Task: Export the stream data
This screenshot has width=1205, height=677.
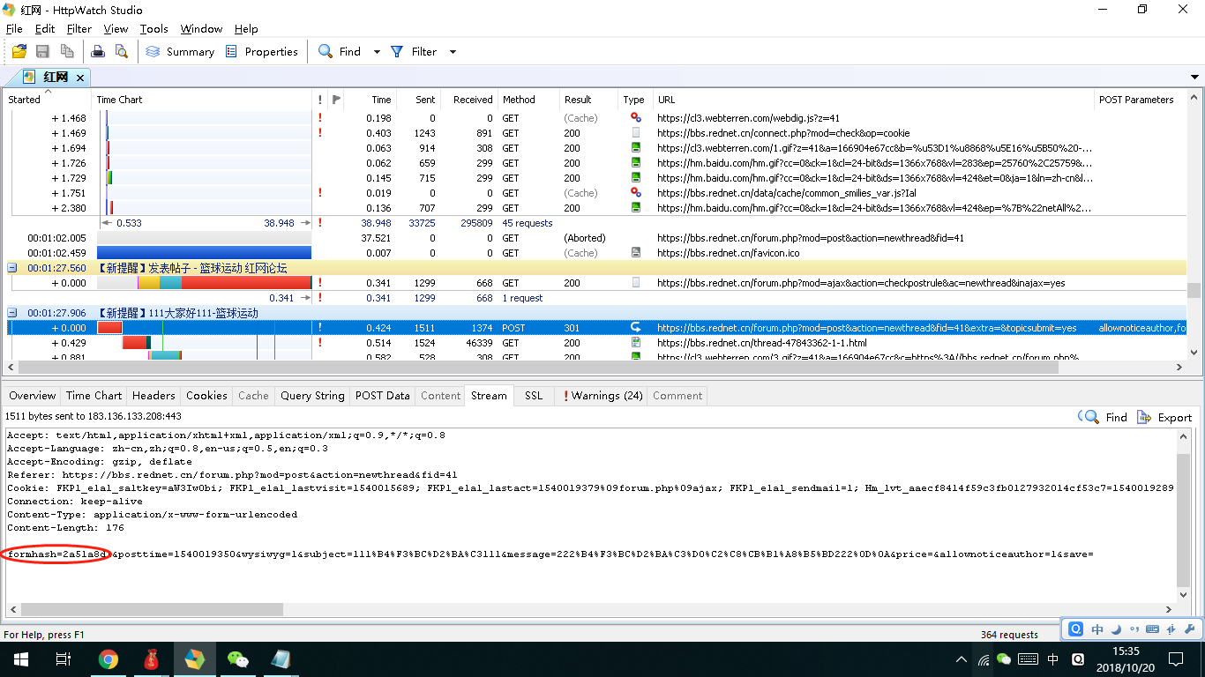Action: pyautogui.click(x=1164, y=418)
